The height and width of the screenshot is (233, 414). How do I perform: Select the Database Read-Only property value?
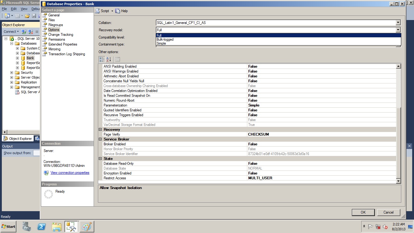[321, 164]
